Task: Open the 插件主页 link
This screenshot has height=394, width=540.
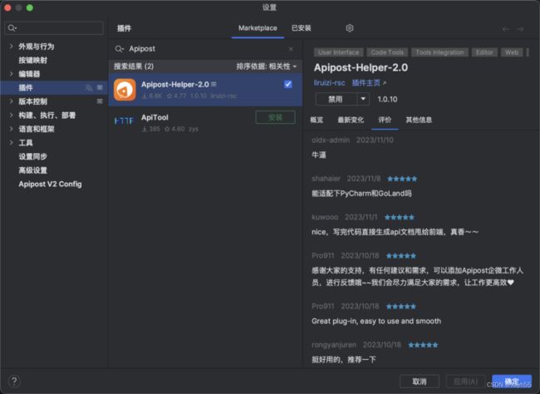Action: click(366, 83)
